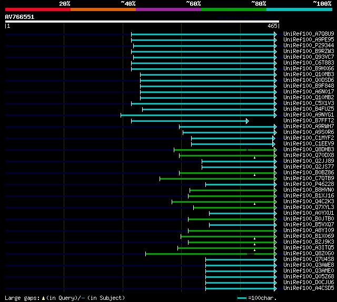Click the UniRef100_A3ITQ5 label
The width and height of the screenshot is (337, 302).
tap(309, 248)
